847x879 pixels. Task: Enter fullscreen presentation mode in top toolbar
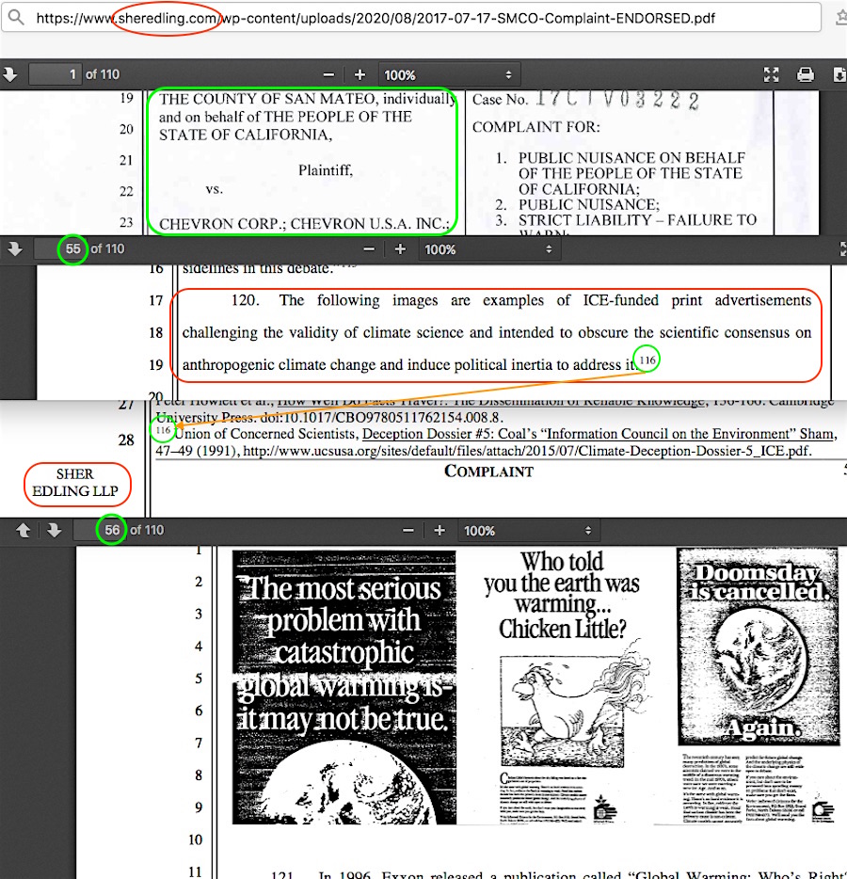[771, 74]
